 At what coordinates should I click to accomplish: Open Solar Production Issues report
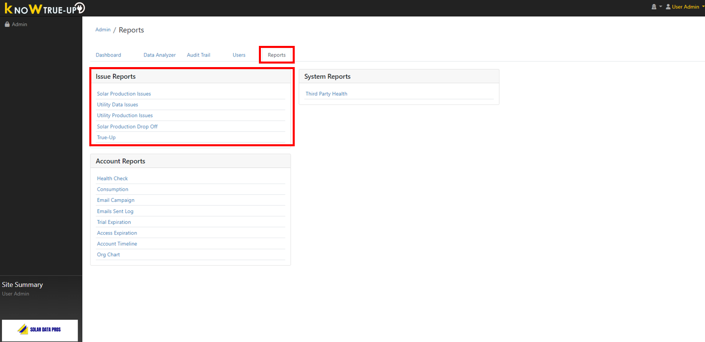124,94
